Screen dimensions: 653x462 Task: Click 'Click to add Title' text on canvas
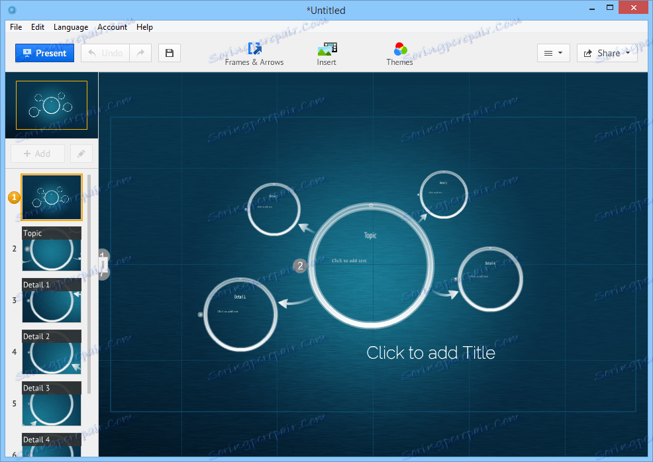pos(430,353)
